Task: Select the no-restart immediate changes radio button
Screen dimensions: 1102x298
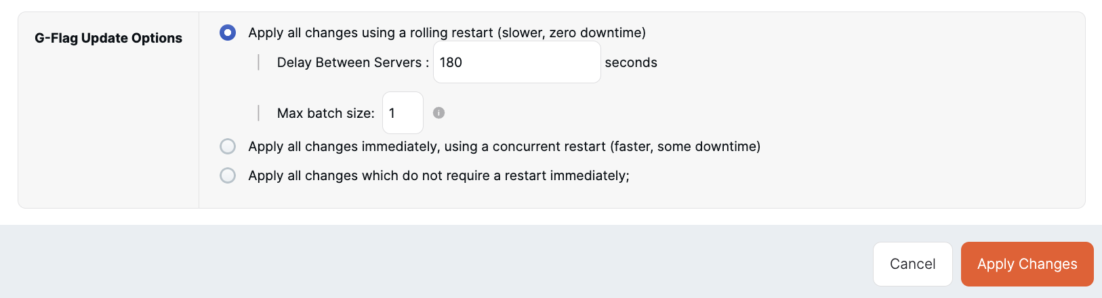Action: pos(228,175)
